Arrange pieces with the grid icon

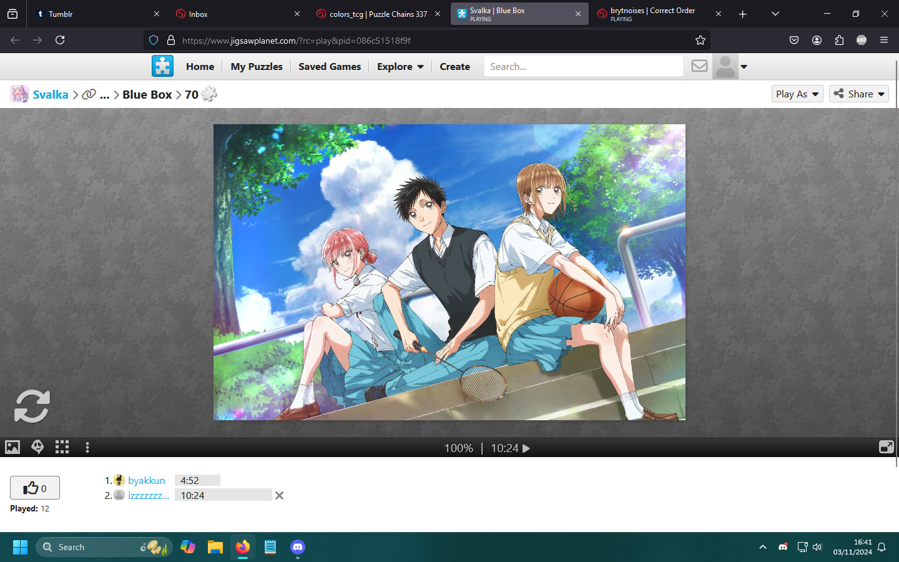tap(62, 447)
